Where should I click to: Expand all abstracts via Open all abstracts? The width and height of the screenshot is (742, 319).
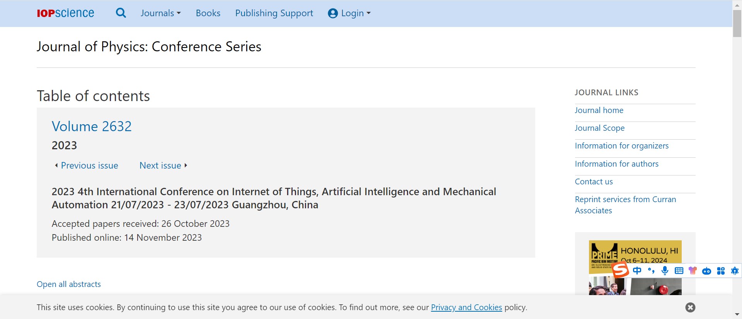tap(69, 284)
